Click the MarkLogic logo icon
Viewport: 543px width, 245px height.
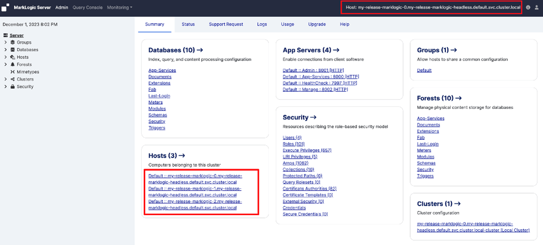click(x=5, y=8)
